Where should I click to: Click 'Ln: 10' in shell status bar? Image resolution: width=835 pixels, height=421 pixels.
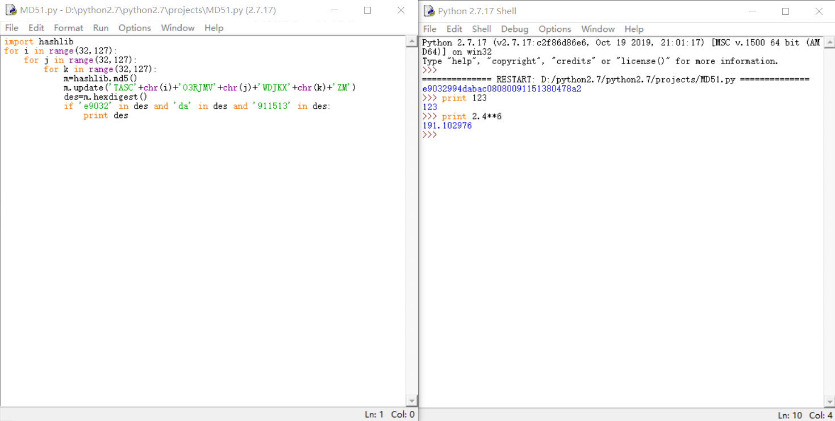pos(790,415)
